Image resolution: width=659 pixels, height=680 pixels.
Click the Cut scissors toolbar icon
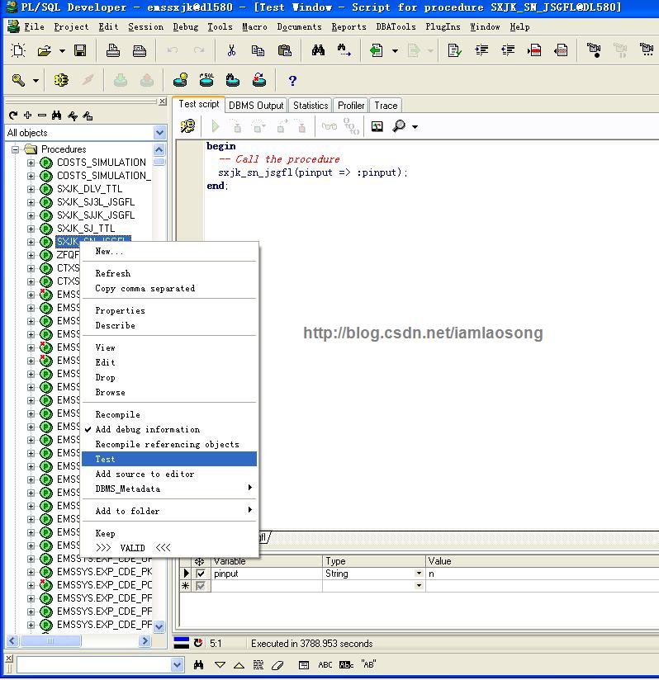pyautogui.click(x=231, y=50)
